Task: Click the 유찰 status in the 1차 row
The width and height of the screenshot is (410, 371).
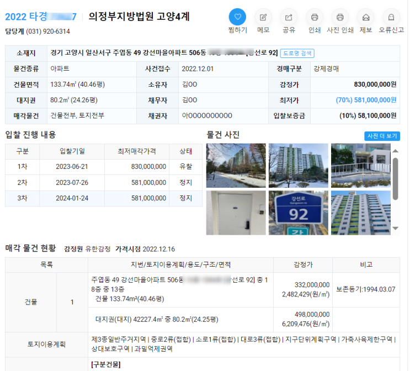Action: click(185, 167)
